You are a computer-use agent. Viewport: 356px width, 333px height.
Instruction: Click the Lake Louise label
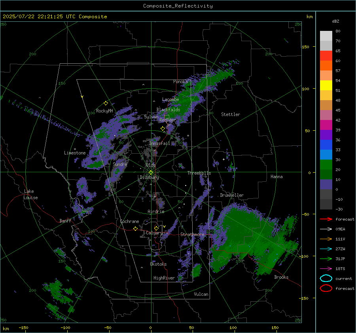point(30,194)
